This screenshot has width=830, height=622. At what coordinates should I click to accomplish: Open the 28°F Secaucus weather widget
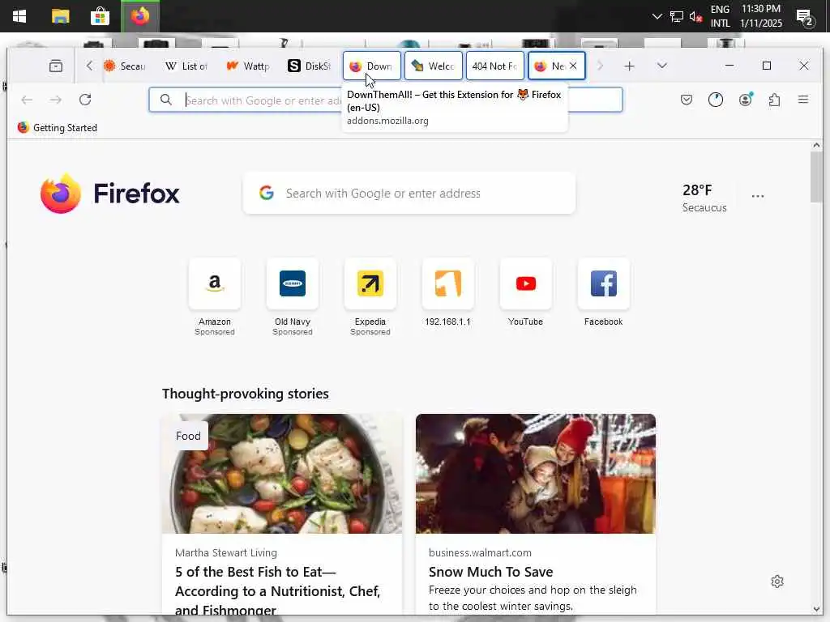point(704,198)
